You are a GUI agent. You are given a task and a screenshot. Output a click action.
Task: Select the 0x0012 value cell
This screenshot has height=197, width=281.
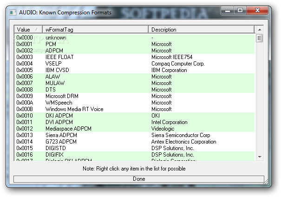25,129
